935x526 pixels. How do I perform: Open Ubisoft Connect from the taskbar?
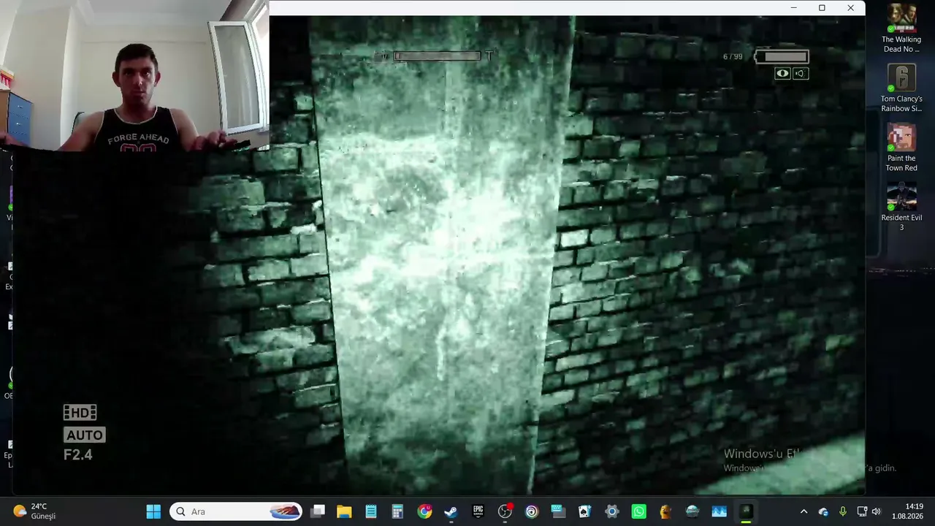tap(531, 511)
